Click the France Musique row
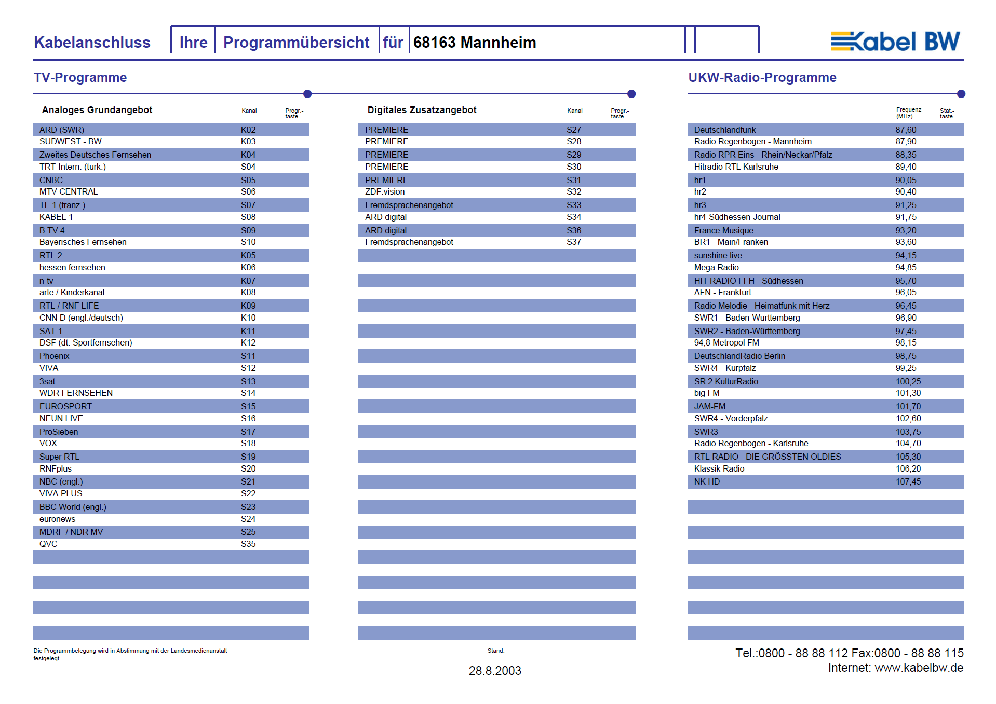 [x=826, y=230]
